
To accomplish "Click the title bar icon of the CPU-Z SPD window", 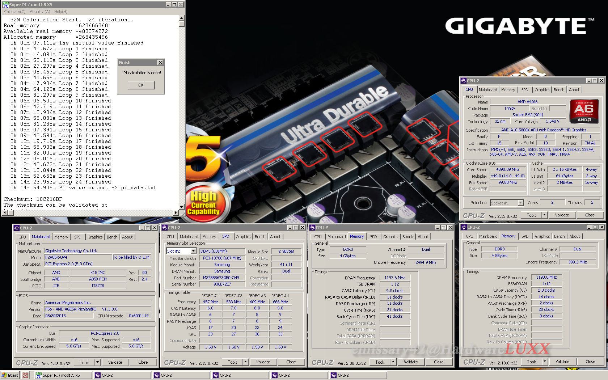I will [164, 228].
